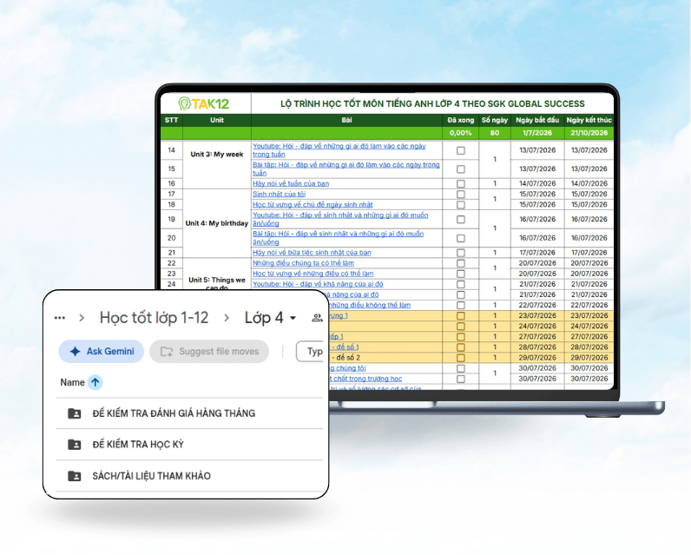Click folder icon of SÁCH/TÀI LIỆU THAM KHẢO

[75, 476]
